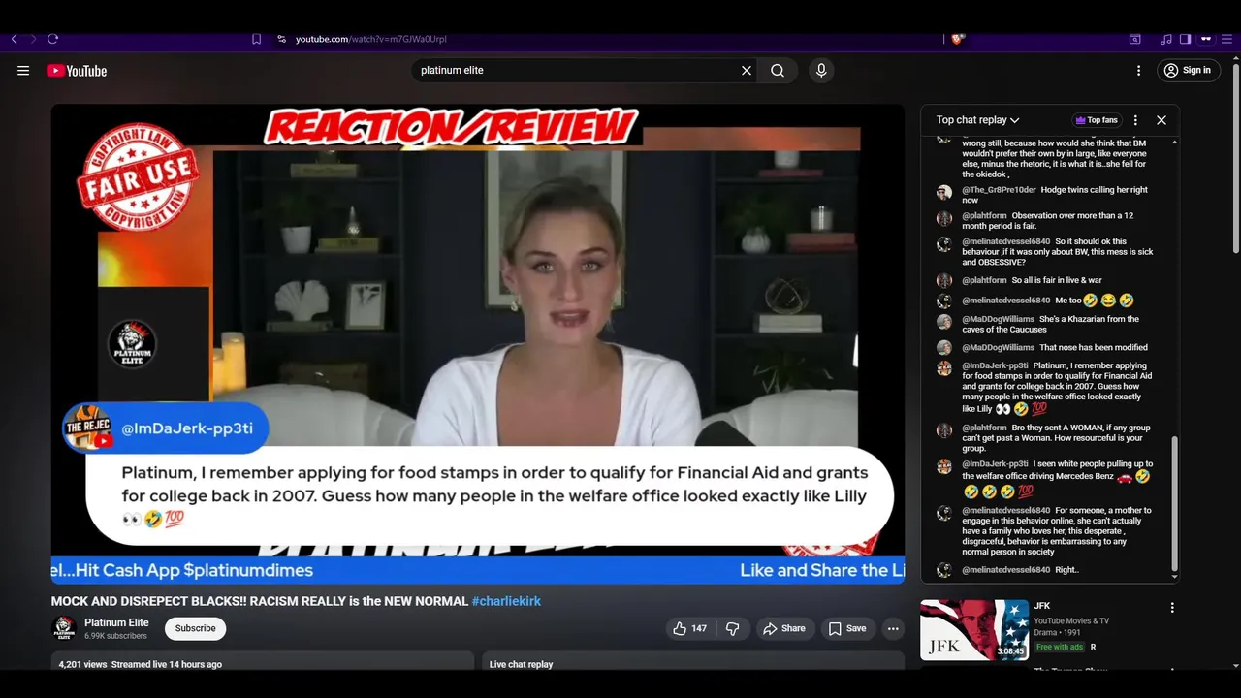Open the Live chat replay description section
The image size is (1241, 698).
click(x=692, y=663)
